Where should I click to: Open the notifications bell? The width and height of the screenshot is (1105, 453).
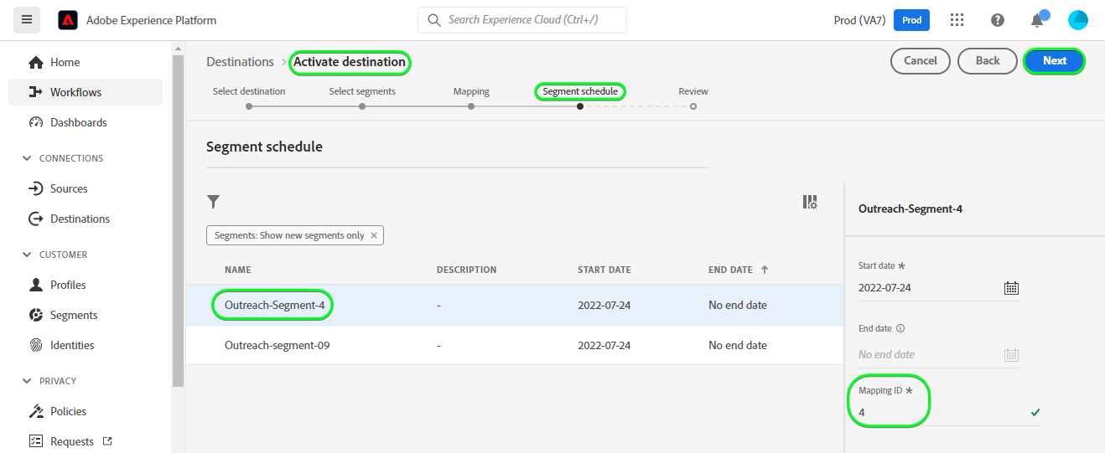(x=1038, y=20)
